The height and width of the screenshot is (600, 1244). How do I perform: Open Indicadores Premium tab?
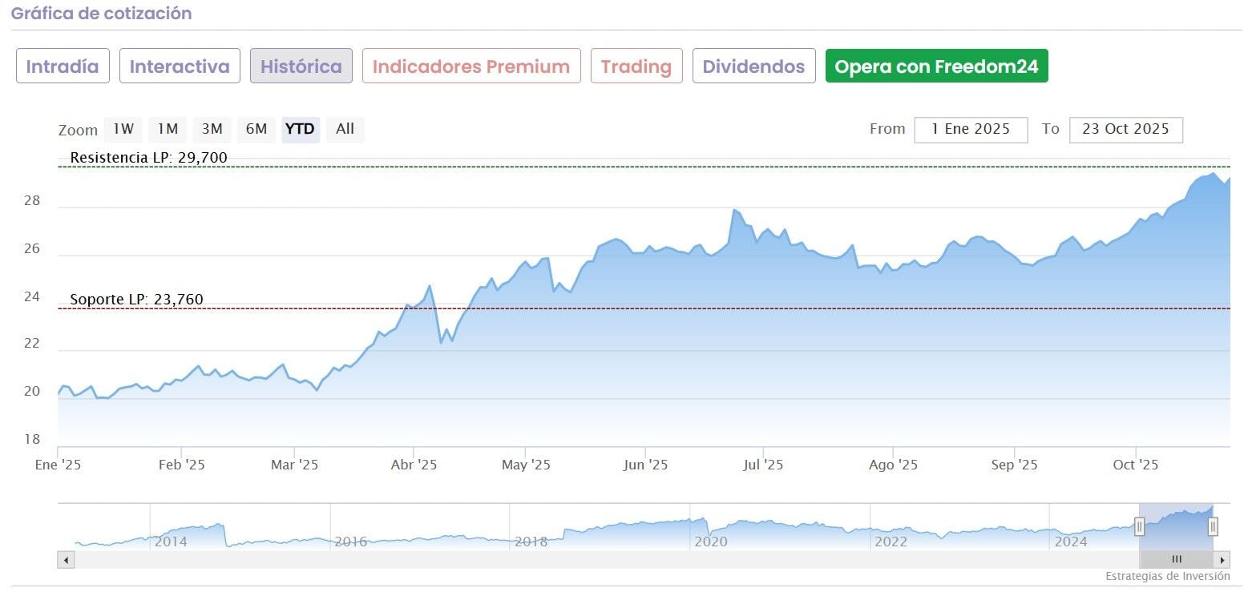pos(471,66)
